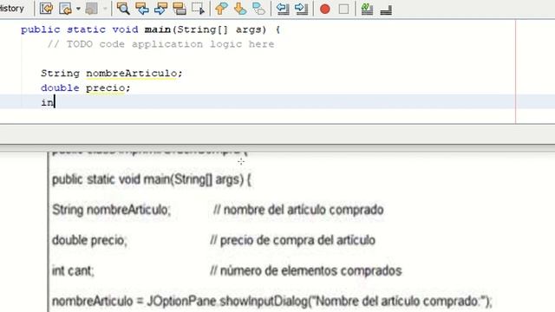The height and width of the screenshot is (312, 555).
Task: Click the Back navigation icon
Action: click(x=66, y=9)
